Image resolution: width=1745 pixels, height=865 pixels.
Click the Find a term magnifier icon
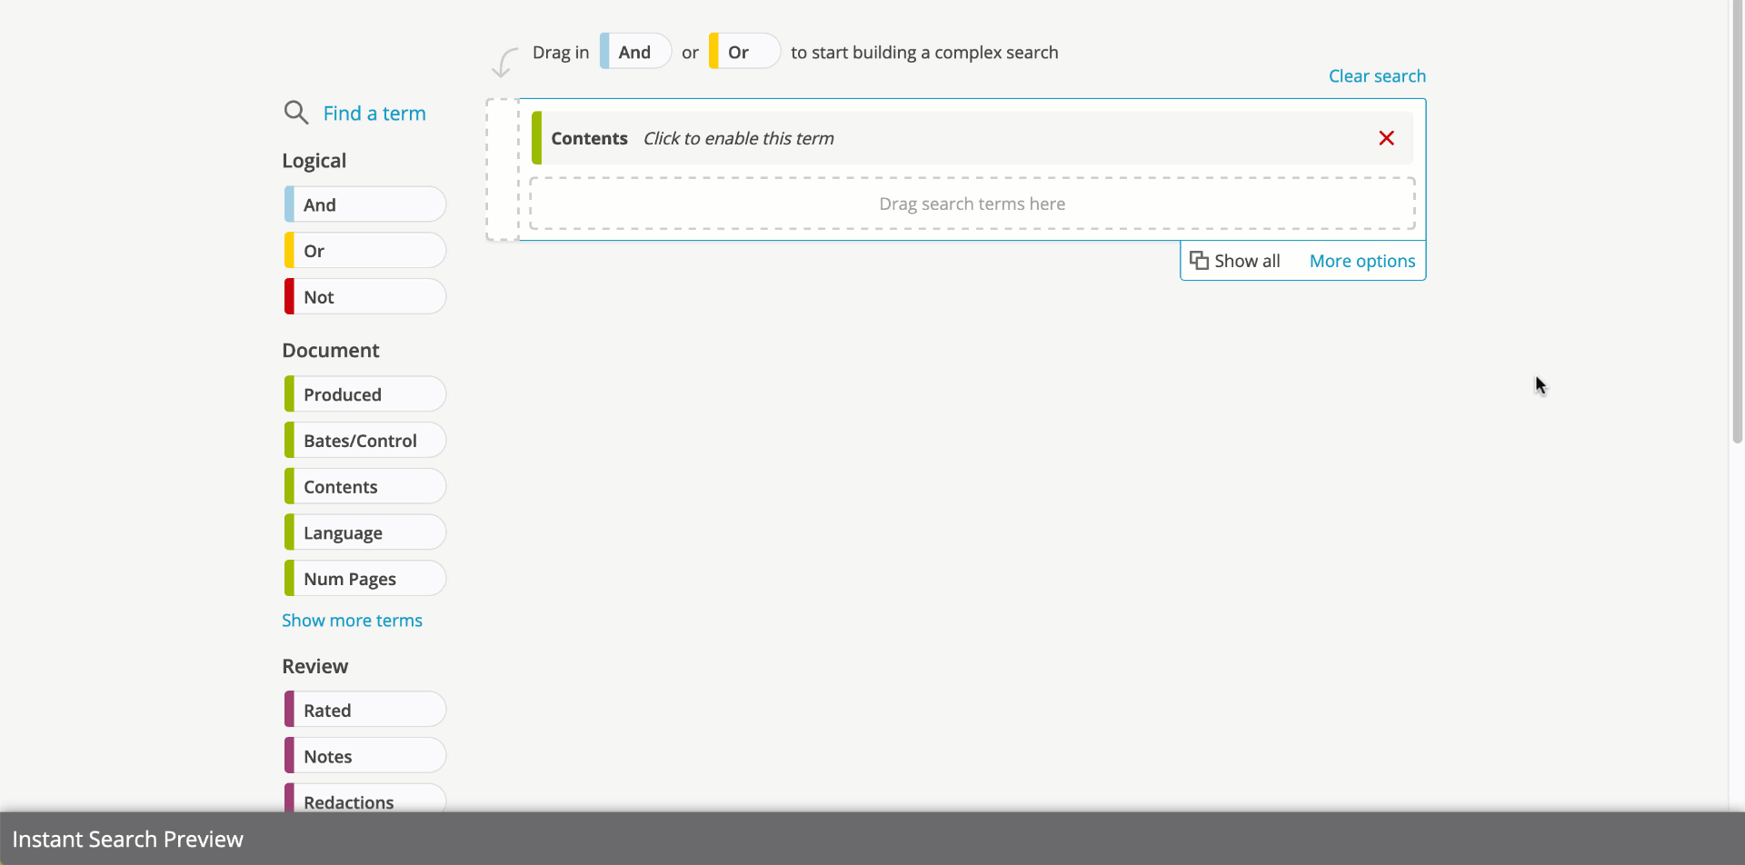pos(295,113)
